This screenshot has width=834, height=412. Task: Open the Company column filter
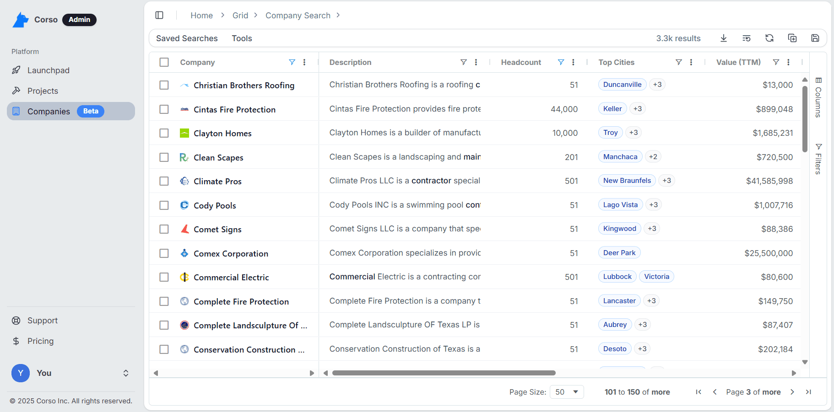click(292, 62)
